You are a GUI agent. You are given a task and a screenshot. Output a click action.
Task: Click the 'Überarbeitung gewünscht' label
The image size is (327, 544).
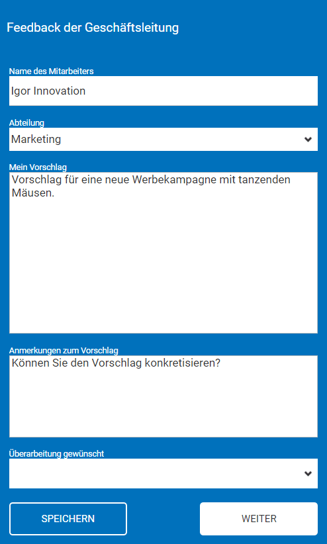56,453
